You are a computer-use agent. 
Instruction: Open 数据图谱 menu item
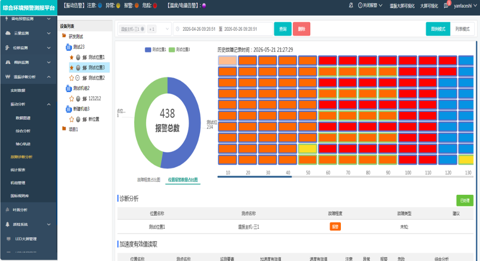click(x=23, y=118)
